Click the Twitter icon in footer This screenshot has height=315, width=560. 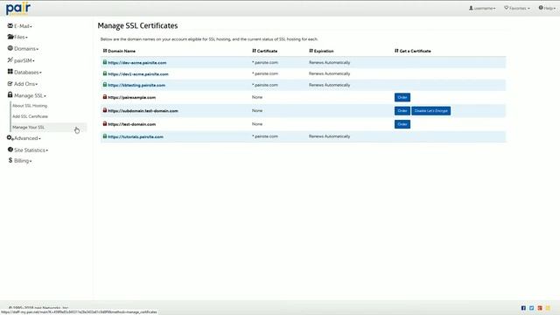point(532,308)
